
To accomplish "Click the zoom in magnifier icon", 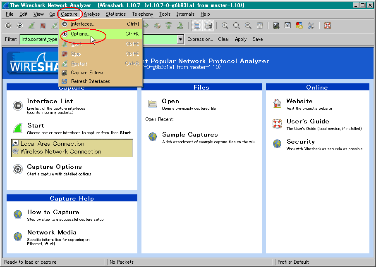I will click(225, 26).
